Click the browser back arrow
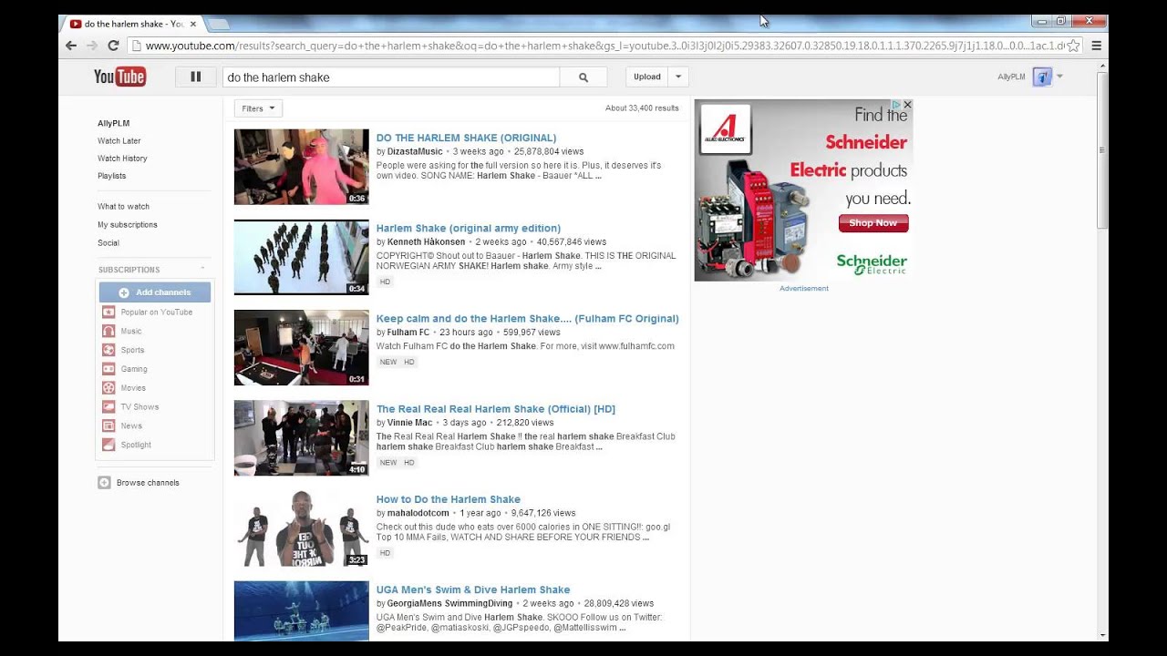Image resolution: width=1167 pixels, height=656 pixels. [x=71, y=46]
